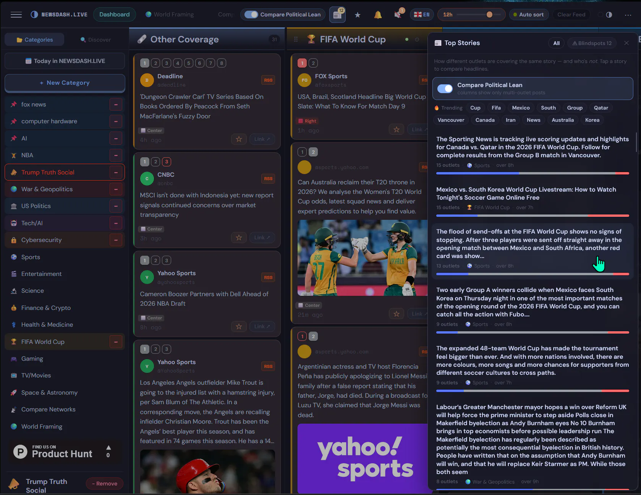Select the Qatar trending tag
Image resolution: width=641 pixels, height=495 pixels.
601,108
